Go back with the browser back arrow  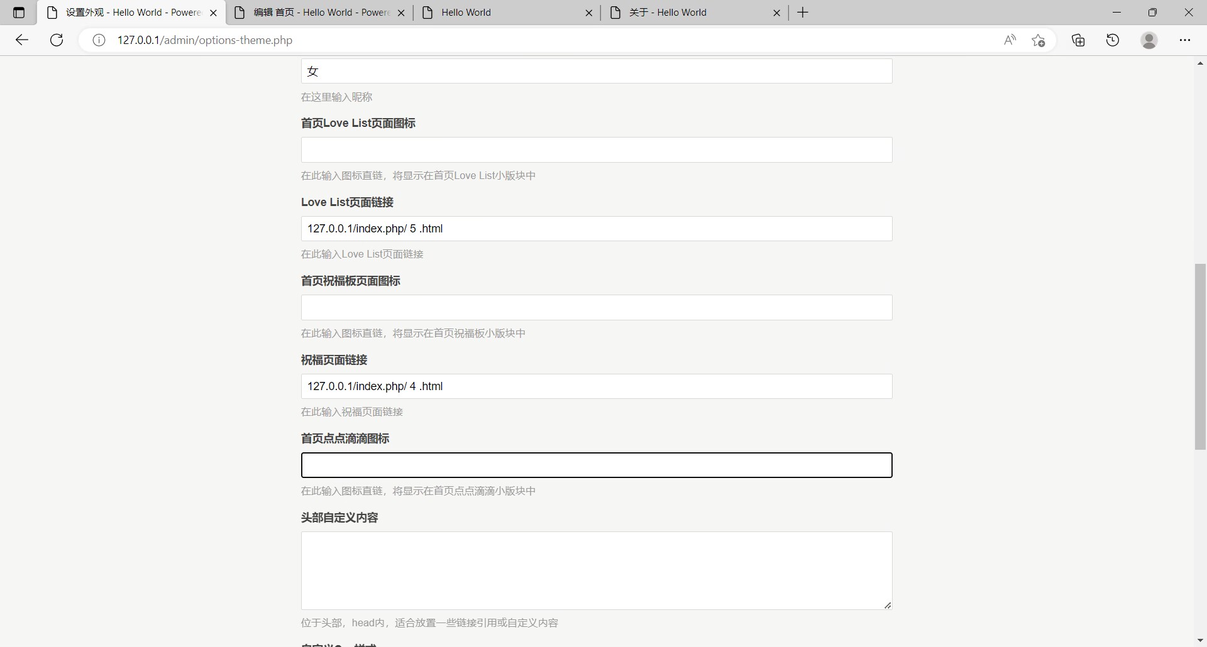coord(22,40)
